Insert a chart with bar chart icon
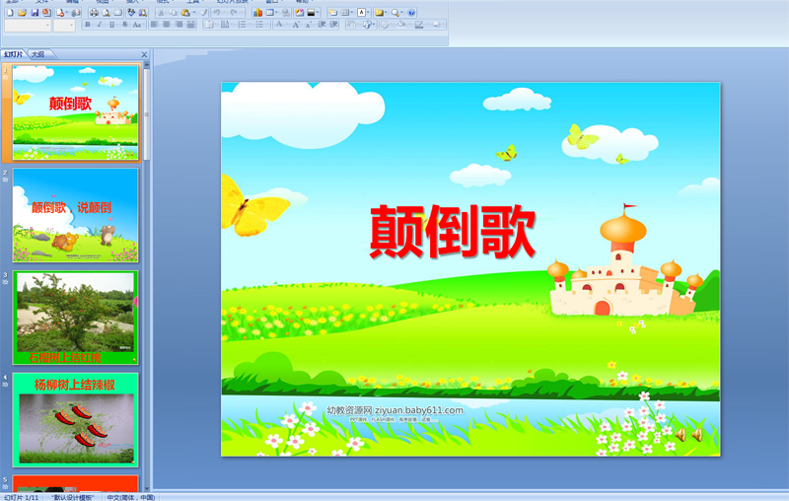Screen dimensions: 789x501 (257, 13)
